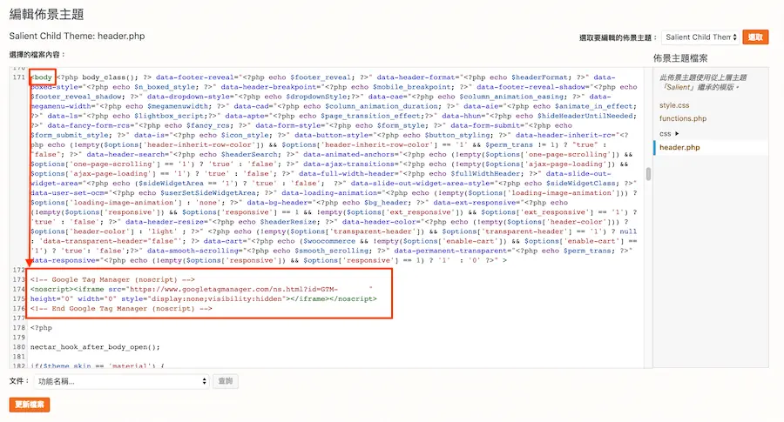Click Salient Child Theme: header.php title
Image resolution: width=784 pixels, height=422 pixels.
[x=77, y=36]
